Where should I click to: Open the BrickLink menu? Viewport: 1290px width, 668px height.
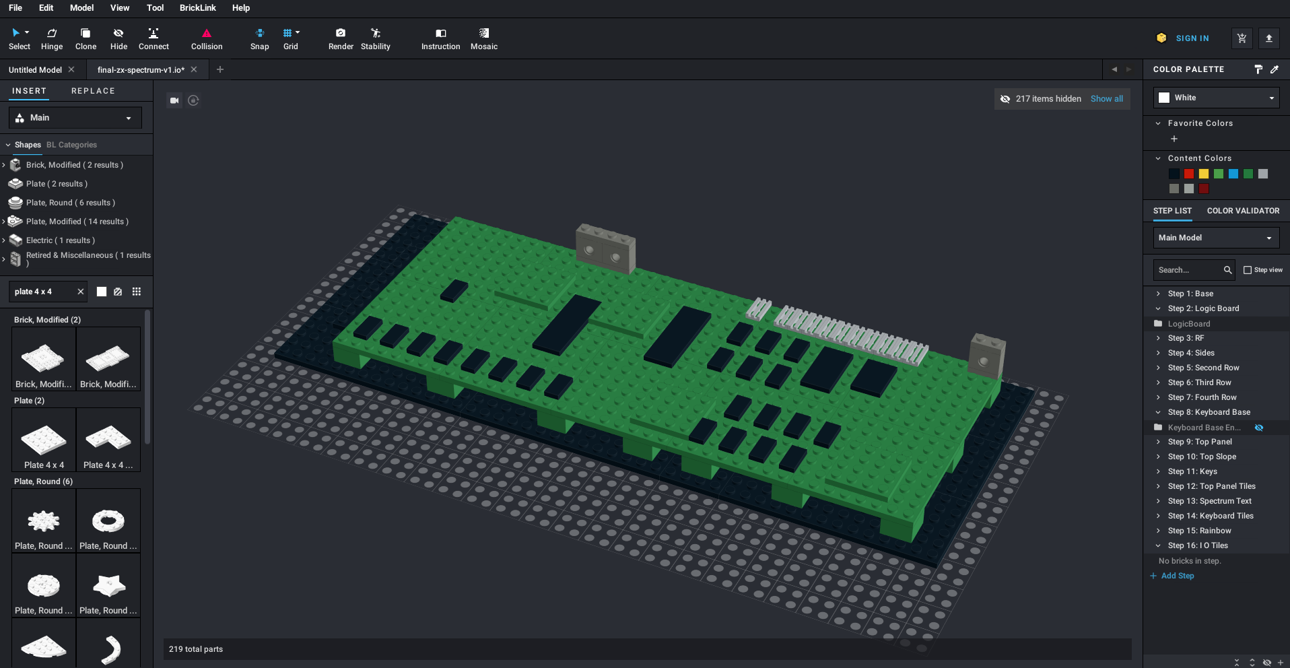click(x=197, y=8)
